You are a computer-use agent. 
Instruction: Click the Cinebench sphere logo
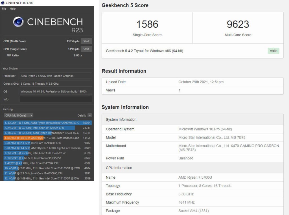tap(18, 22)
